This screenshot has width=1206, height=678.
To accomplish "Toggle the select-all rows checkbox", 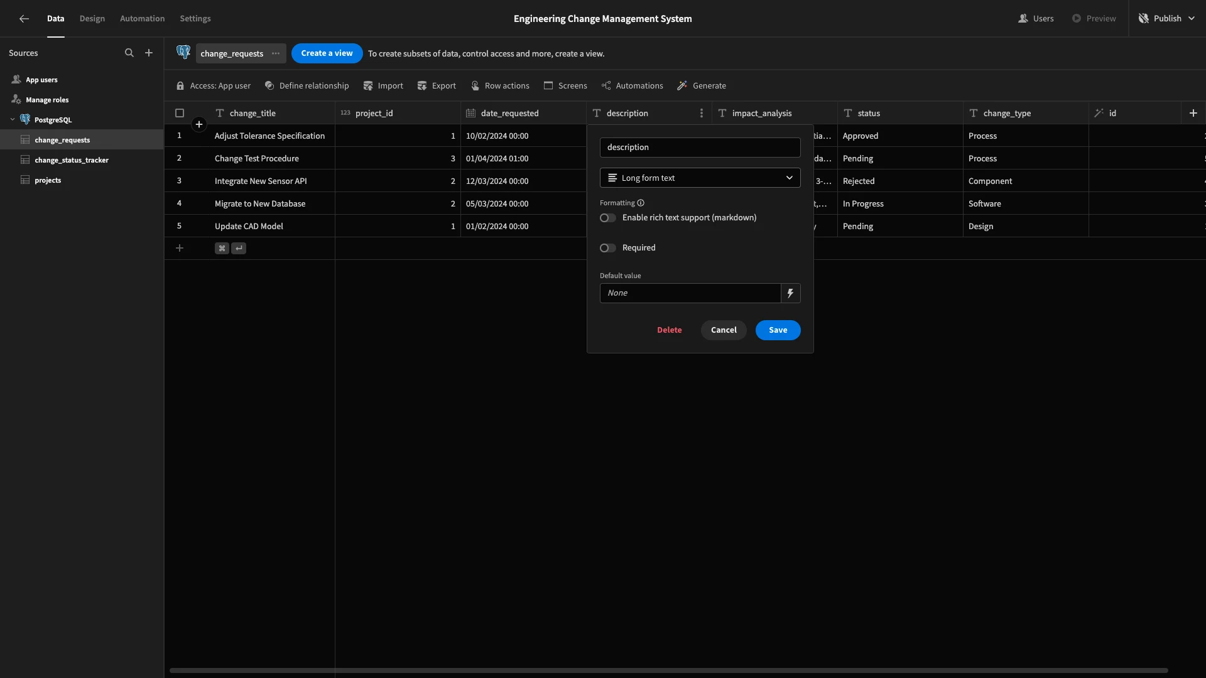I will point(180,114).
